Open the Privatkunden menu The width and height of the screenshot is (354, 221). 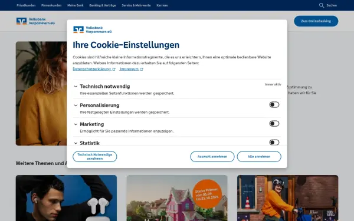26,5
